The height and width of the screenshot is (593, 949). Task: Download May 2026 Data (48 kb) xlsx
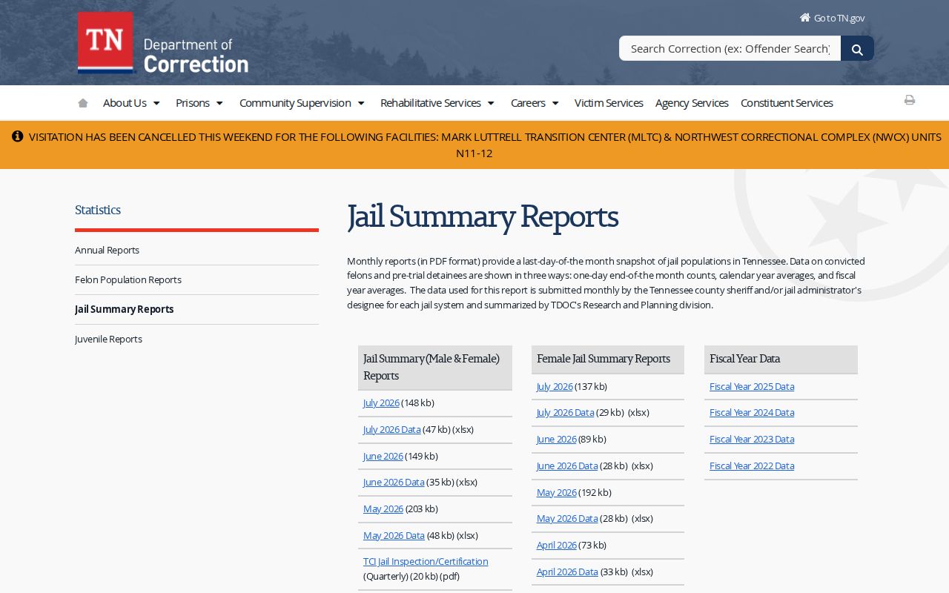coord(394,536)
